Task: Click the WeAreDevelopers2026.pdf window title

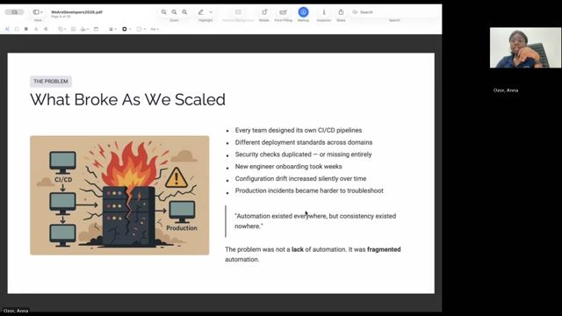Action: pos(76,11)
